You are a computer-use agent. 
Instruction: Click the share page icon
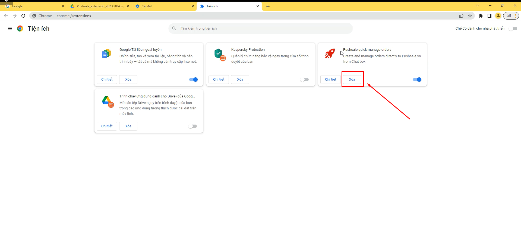(461, 16)
